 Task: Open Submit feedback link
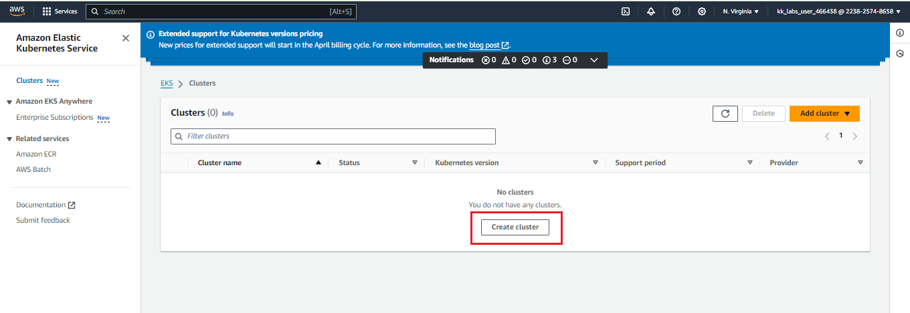tap(43, 220)
